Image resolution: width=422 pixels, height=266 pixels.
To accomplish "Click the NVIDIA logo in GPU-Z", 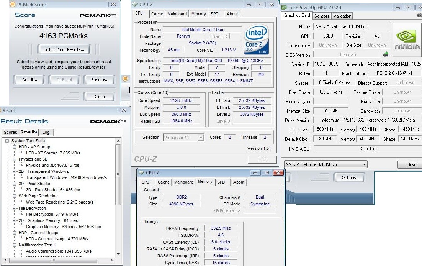I will tap(407, 40).
